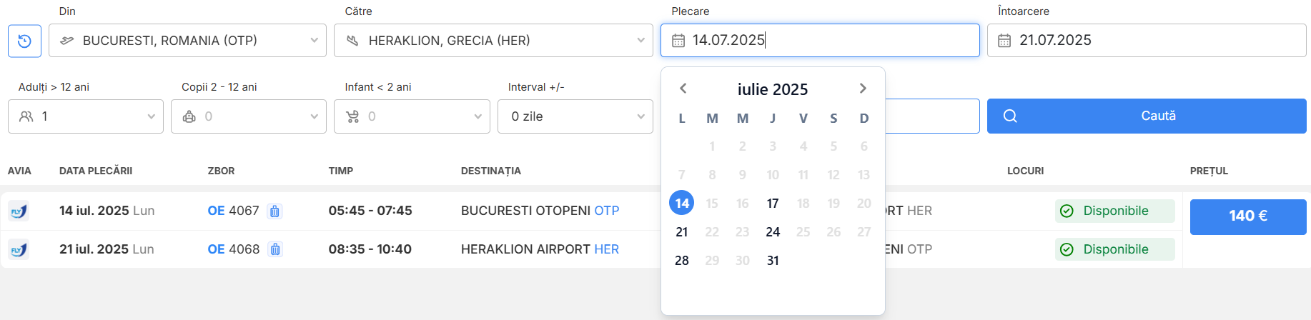The height and width of the screenshot is (320, 1311).
Task: Click luggage icon next to flight OE 4068
Action: coord(275,249)
